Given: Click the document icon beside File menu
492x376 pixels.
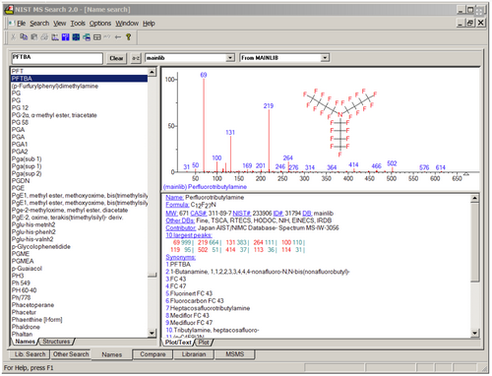Looking at the screenshot, I should [12, 24].
